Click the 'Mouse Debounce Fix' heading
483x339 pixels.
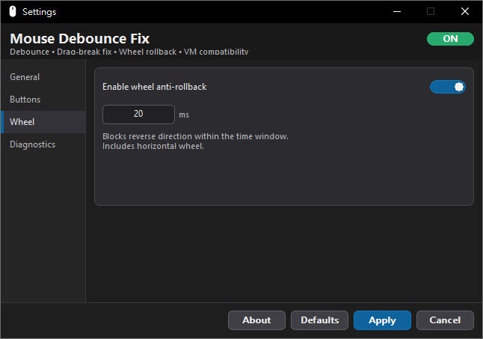coord(80,39)
